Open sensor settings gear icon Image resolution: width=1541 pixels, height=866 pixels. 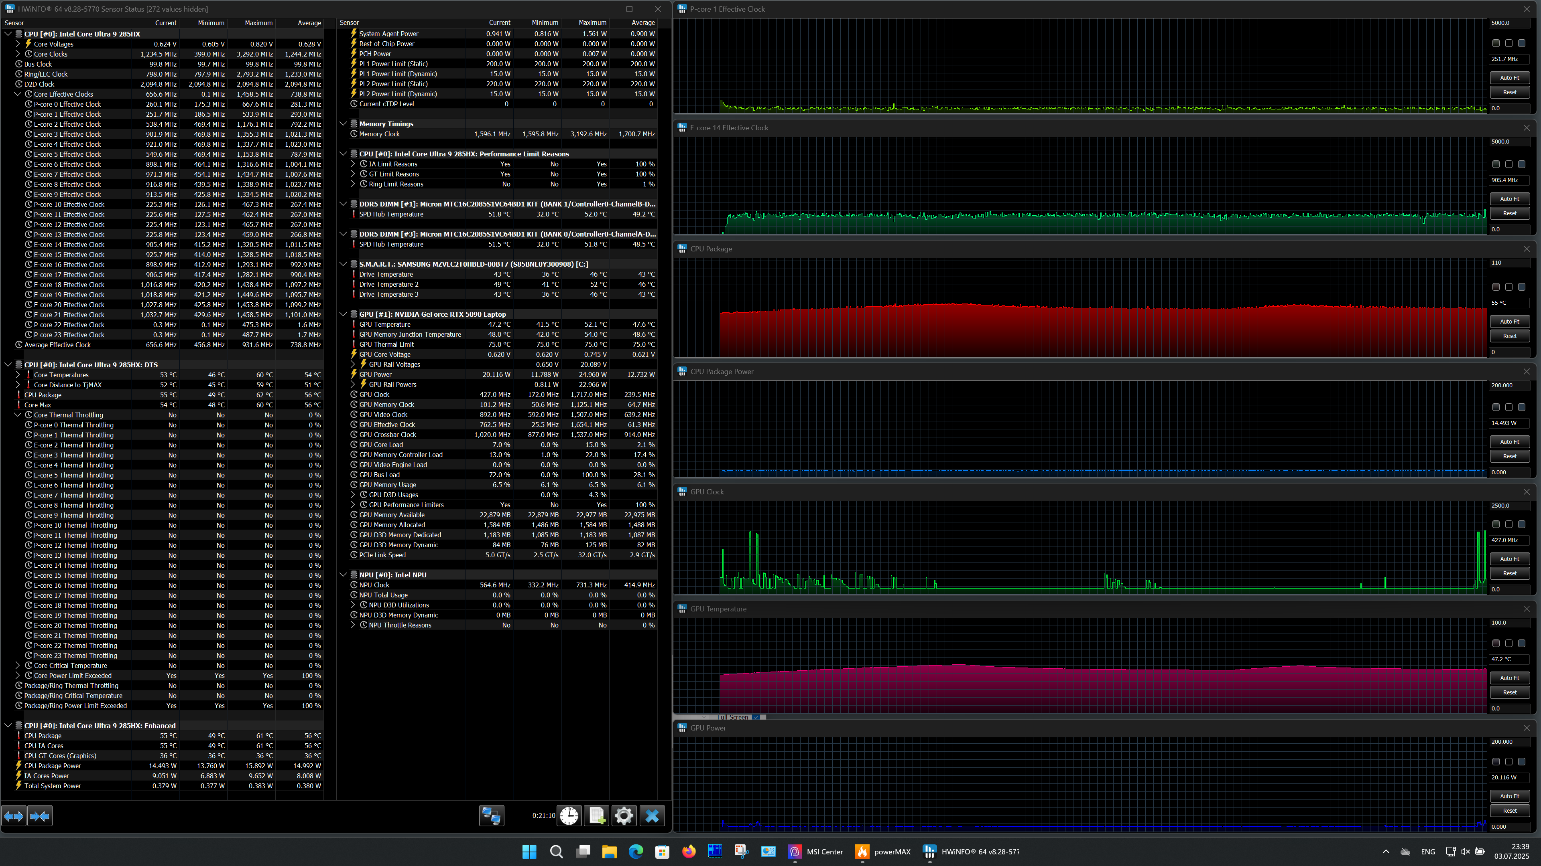[x=624, y=816]
